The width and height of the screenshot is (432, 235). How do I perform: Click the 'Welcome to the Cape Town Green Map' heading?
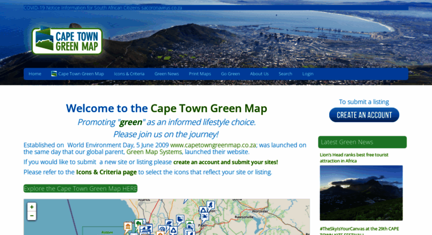tap(166, 108)
